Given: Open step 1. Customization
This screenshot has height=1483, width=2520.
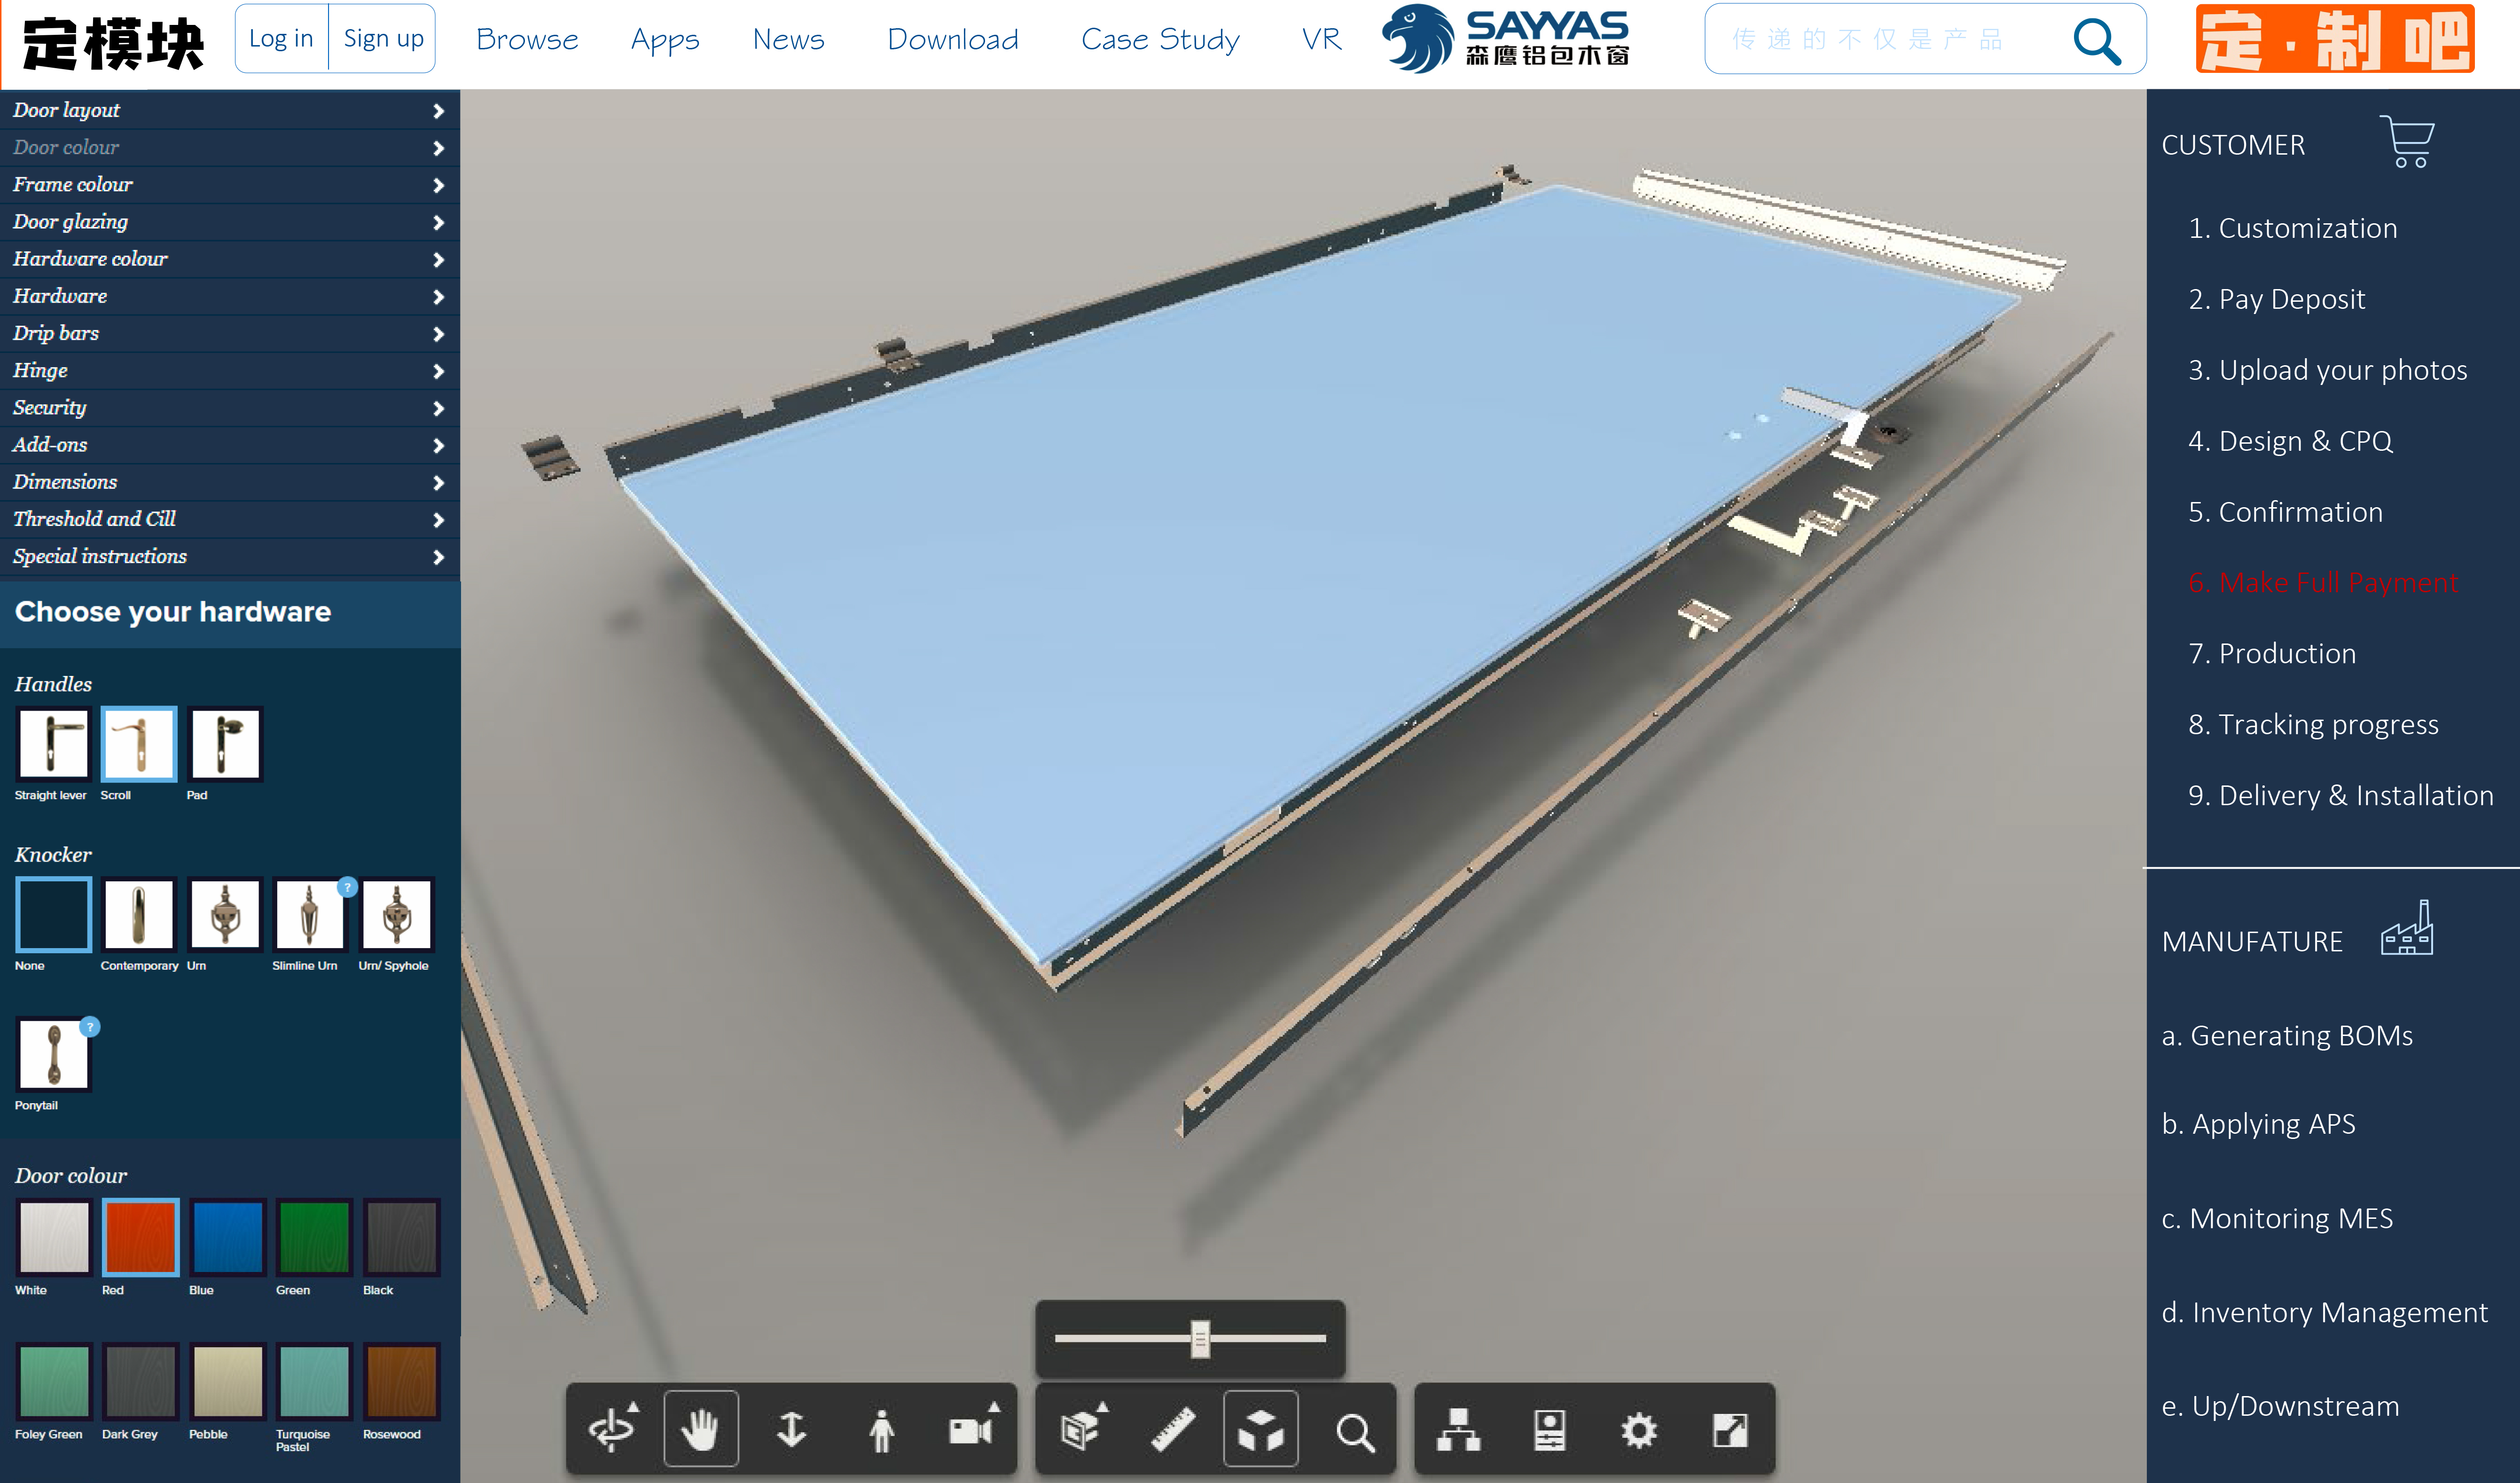Looking at the screenshot, I should [2293, 228].
